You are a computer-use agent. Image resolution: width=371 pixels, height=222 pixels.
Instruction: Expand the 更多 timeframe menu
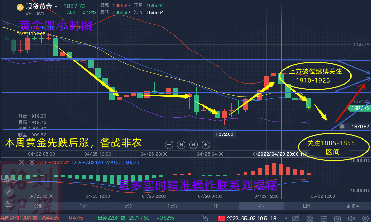(x=352, y=206)
